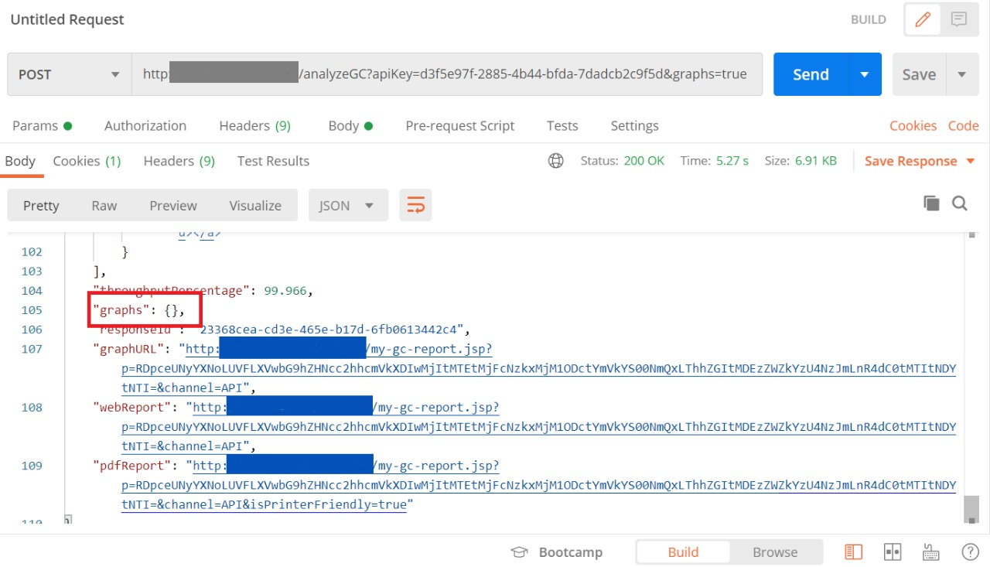Image resolution: width=990 pixels, height=567 pixels.
Task: Click the wrap lines icon beside JSON
Action: (416, 206)
